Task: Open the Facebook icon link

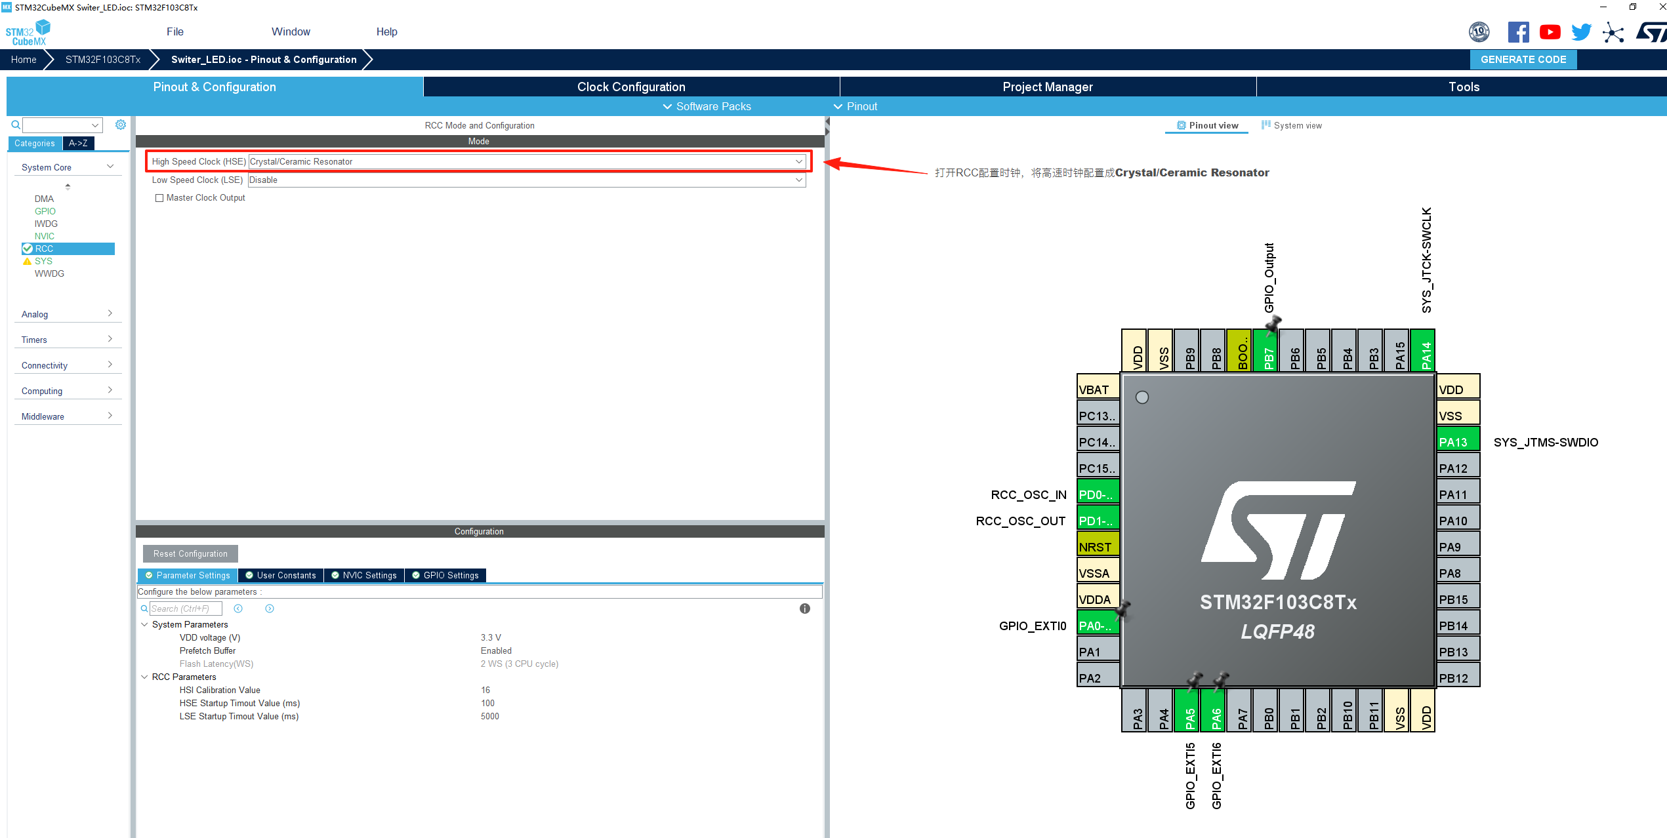Action: point(1517,32)
